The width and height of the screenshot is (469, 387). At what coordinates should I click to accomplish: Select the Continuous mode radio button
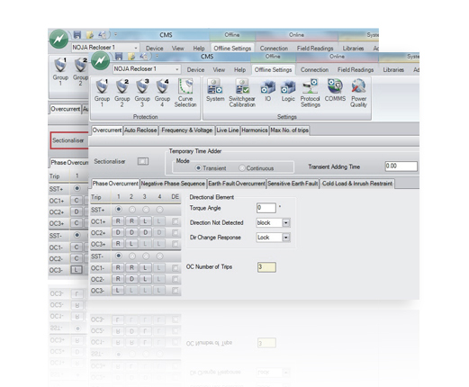[242, 168]
